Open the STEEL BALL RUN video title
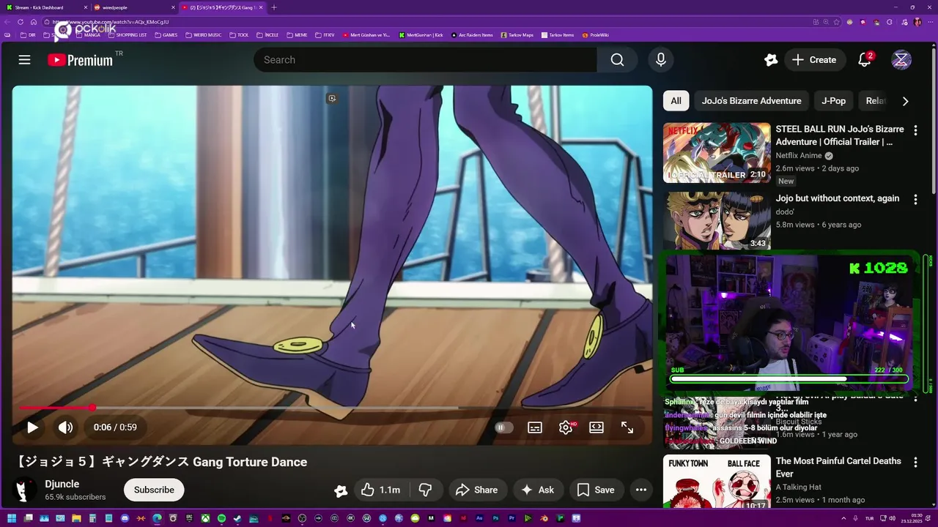 [x=840, y=135]
